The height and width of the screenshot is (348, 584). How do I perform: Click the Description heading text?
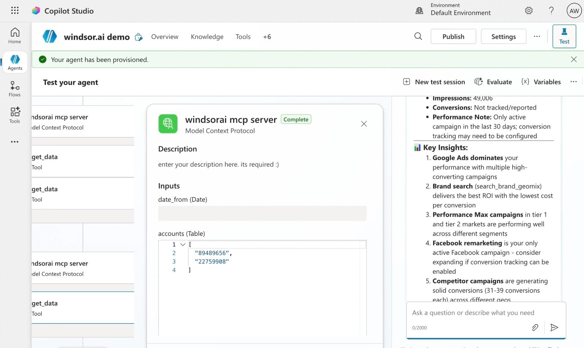click(178, 149)
